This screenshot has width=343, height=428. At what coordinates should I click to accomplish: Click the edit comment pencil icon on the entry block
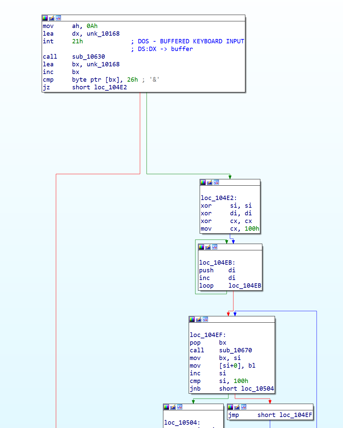pos(51,18)
